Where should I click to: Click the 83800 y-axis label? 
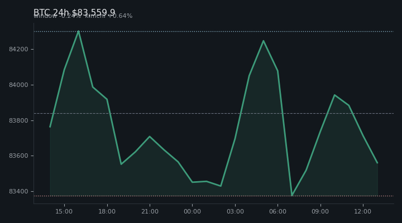point(18,120)
